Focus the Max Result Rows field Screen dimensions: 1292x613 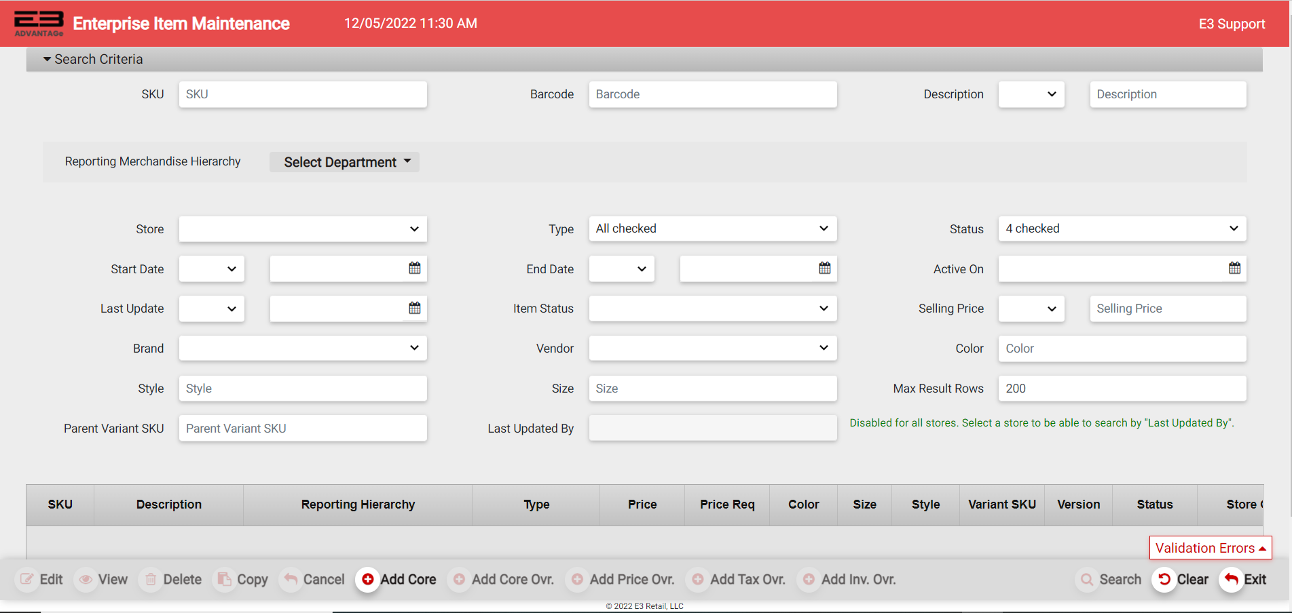(1122, 389)
